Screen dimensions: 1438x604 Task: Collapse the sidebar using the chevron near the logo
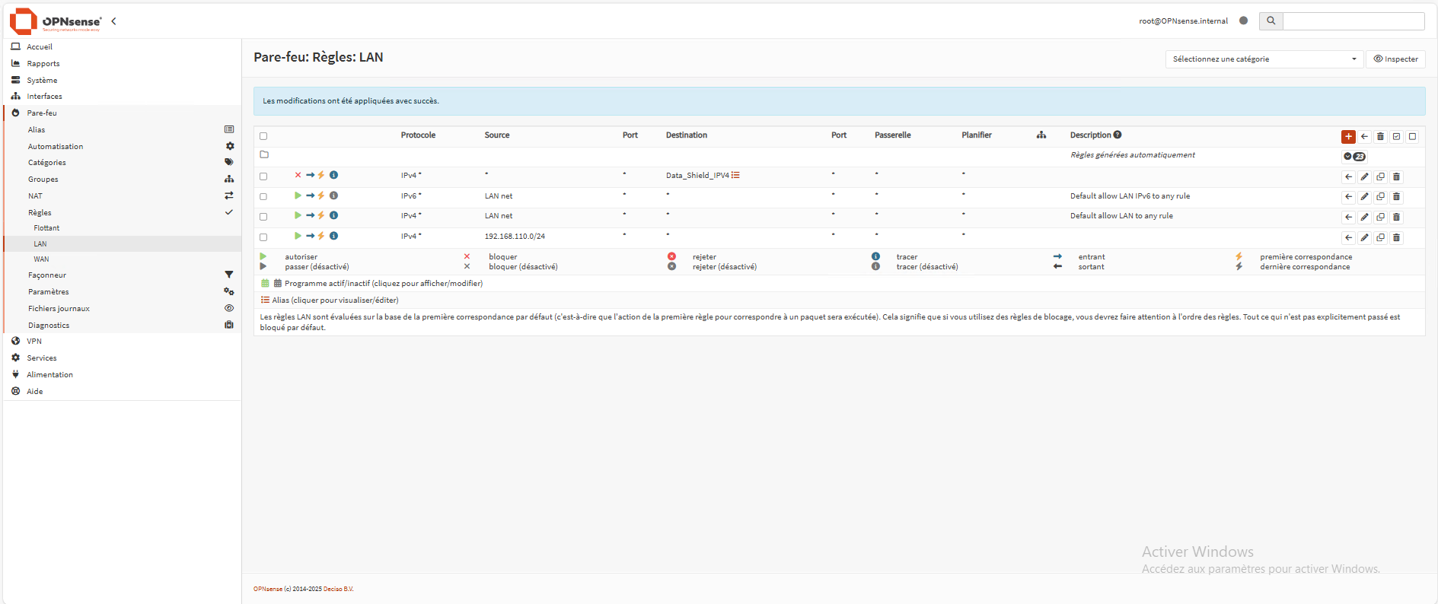pos(113,21)
